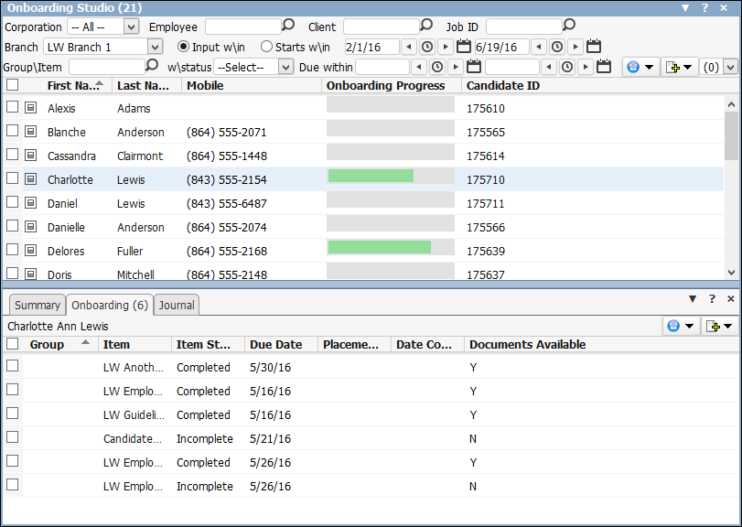Check the Candidate... item row checkbox

pyautogui.click(x=13, y=437)
